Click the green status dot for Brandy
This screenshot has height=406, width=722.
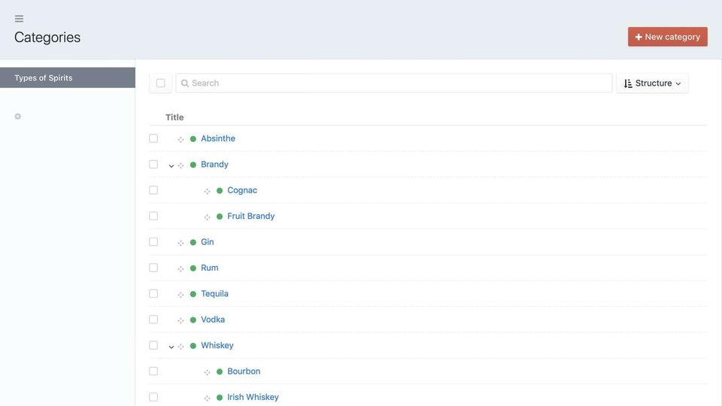pyautogui.click(x=193, y=165)
